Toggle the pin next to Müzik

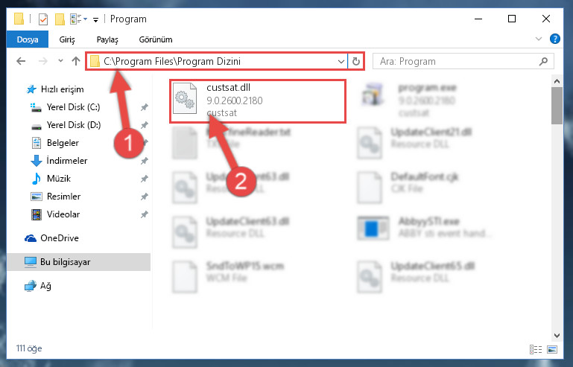click(145, 179)
